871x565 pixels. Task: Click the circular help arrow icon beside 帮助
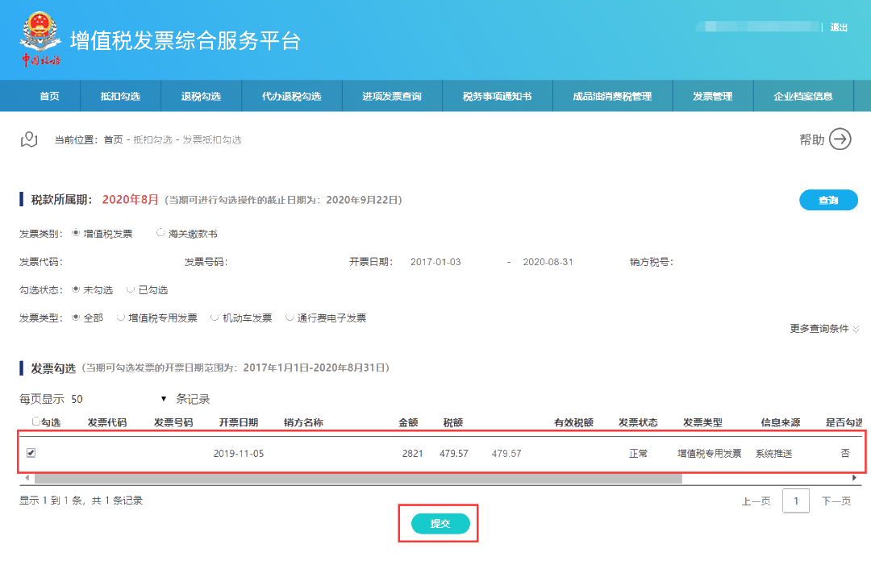click(840, 139)
